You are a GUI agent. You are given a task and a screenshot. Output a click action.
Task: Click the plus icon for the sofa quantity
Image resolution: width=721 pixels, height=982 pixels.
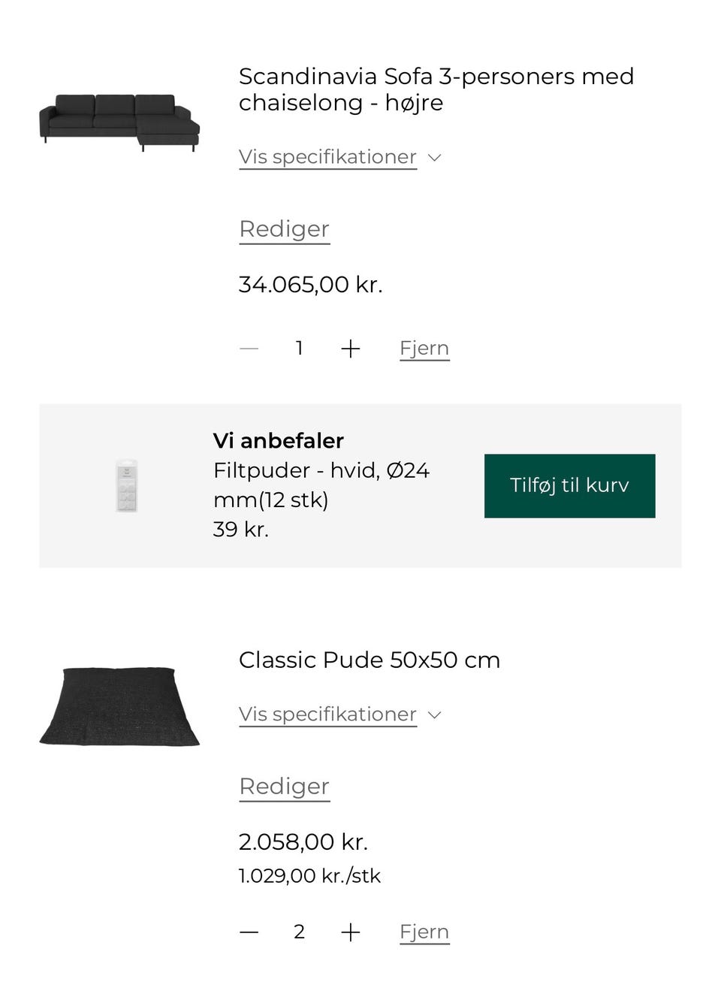coord(350,348)
